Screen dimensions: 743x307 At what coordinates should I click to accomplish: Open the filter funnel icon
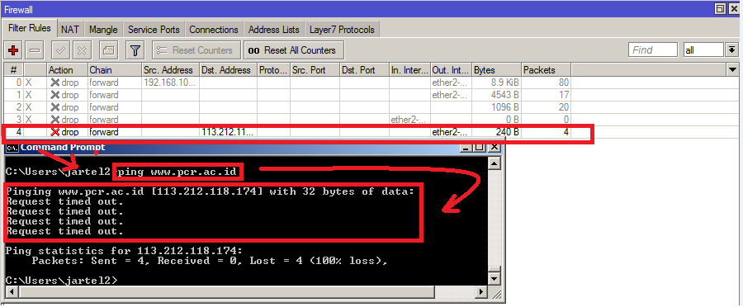click(135, 50)
